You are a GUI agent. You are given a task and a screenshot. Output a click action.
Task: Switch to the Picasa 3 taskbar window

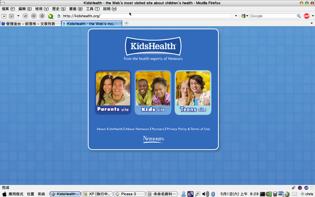(130, 194)
